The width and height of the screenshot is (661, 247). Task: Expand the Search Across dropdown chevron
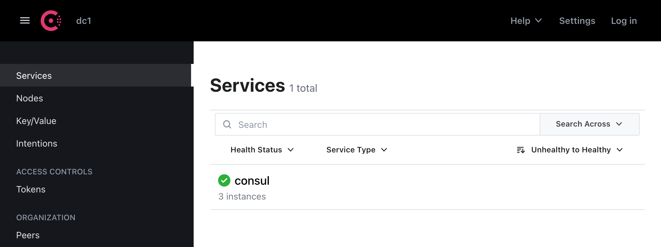tap(619, 124)
